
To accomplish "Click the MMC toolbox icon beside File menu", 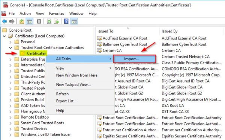I will 4,14.
